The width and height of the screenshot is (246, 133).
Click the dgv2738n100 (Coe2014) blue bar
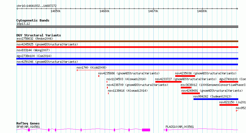pyautogui.click(x=127, y=59)
